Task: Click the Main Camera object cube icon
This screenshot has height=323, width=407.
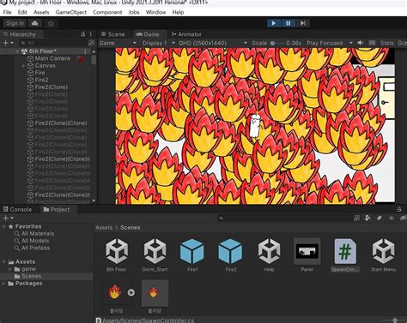Action: (x=31, y=58)
